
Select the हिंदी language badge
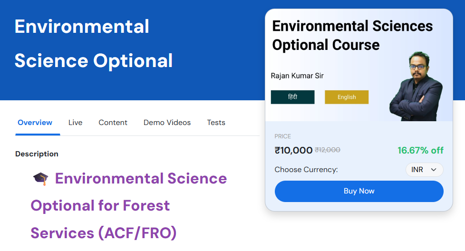click(x=292, y=97)
